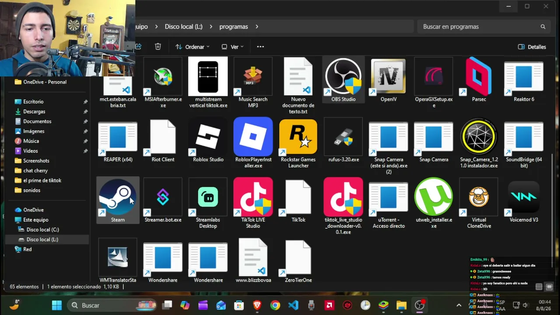The image size is (560, 315).
Task: Select the TikTok LIVE Studio shortcut
Action: tap(253, 203)
